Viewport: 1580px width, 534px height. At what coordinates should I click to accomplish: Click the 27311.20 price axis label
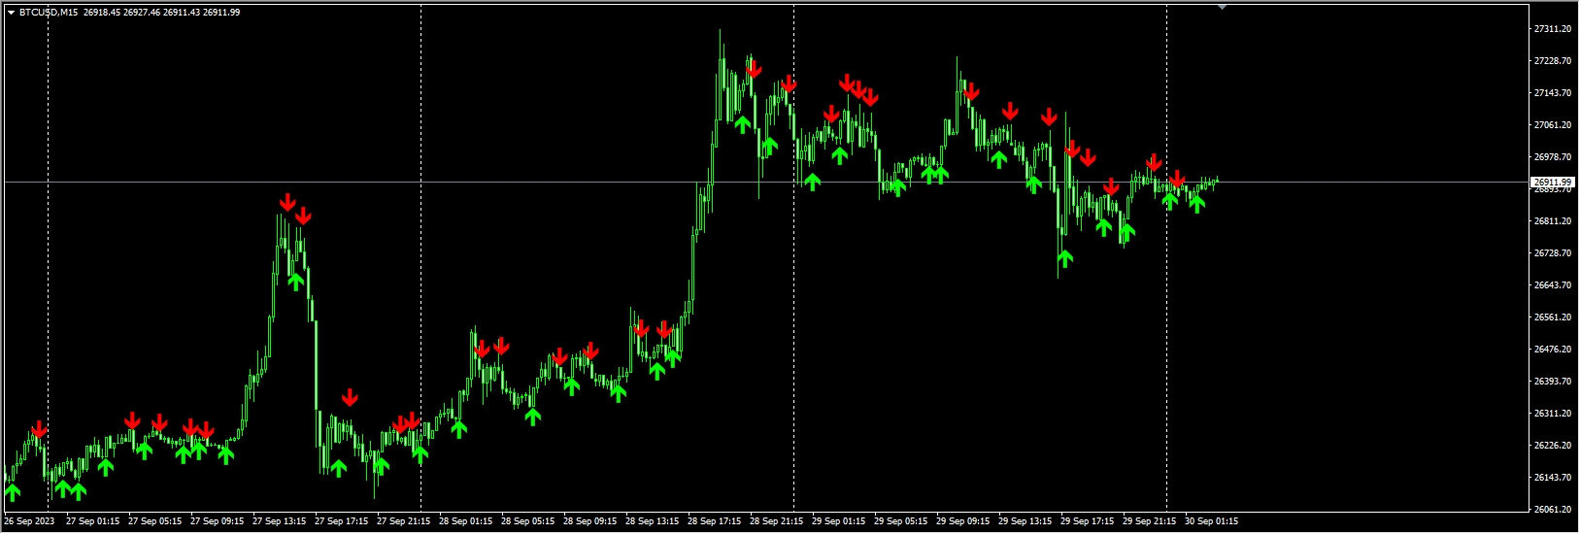click(x=1552, y=29)
